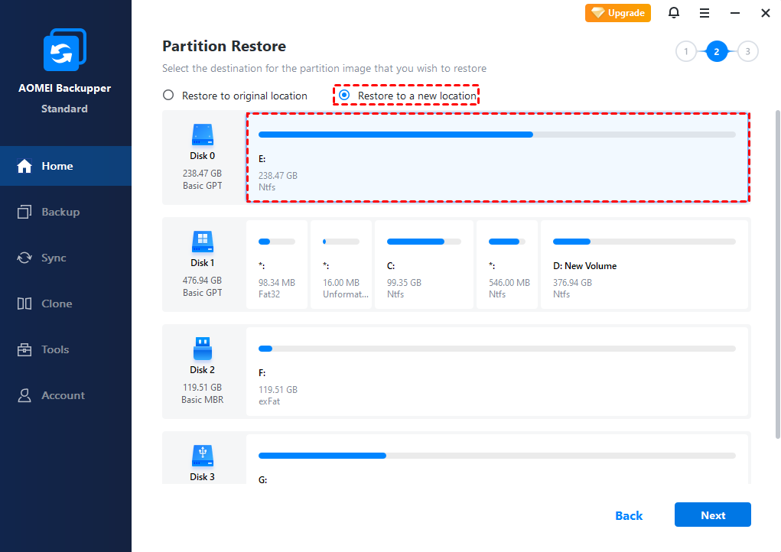Click the Partition Restore heading
The height and width of the screenshot is (552, 781).
click(x=224, y=47)
